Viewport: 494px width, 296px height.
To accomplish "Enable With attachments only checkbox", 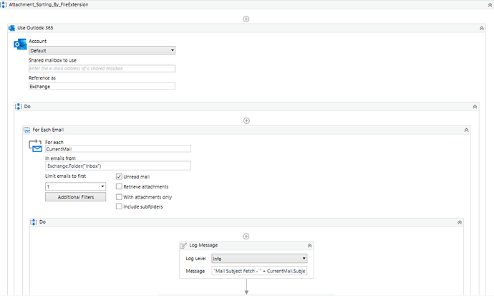I will click(119, 197).
